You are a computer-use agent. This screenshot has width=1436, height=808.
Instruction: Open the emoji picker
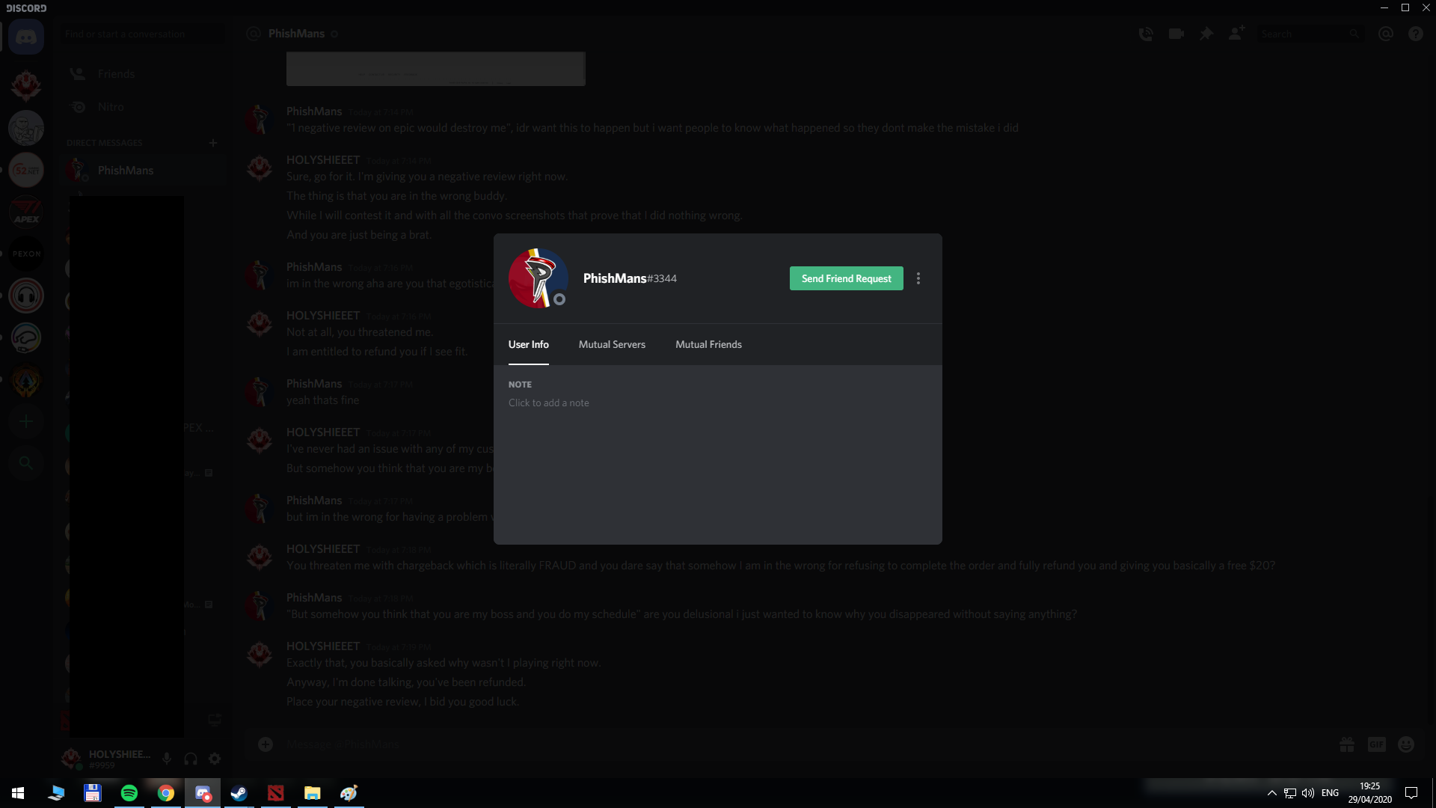(x=1406, y=744)
